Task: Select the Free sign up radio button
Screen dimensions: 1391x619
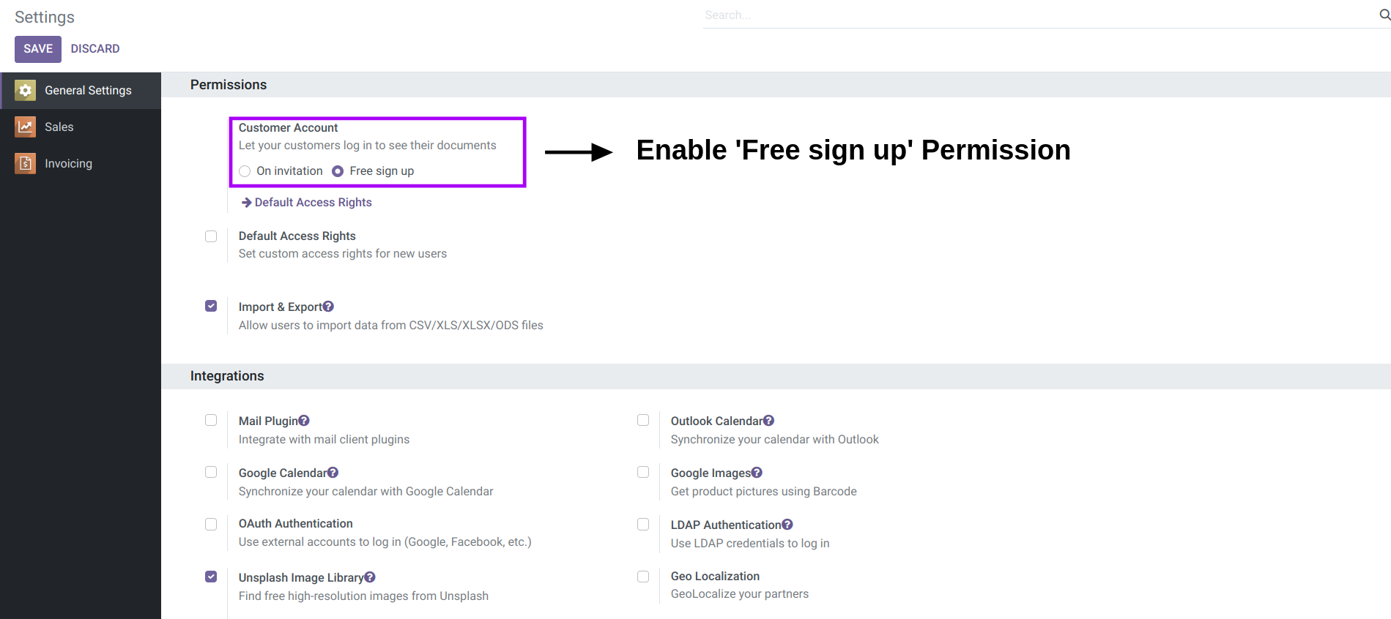Action: click(x=338, y=171)
